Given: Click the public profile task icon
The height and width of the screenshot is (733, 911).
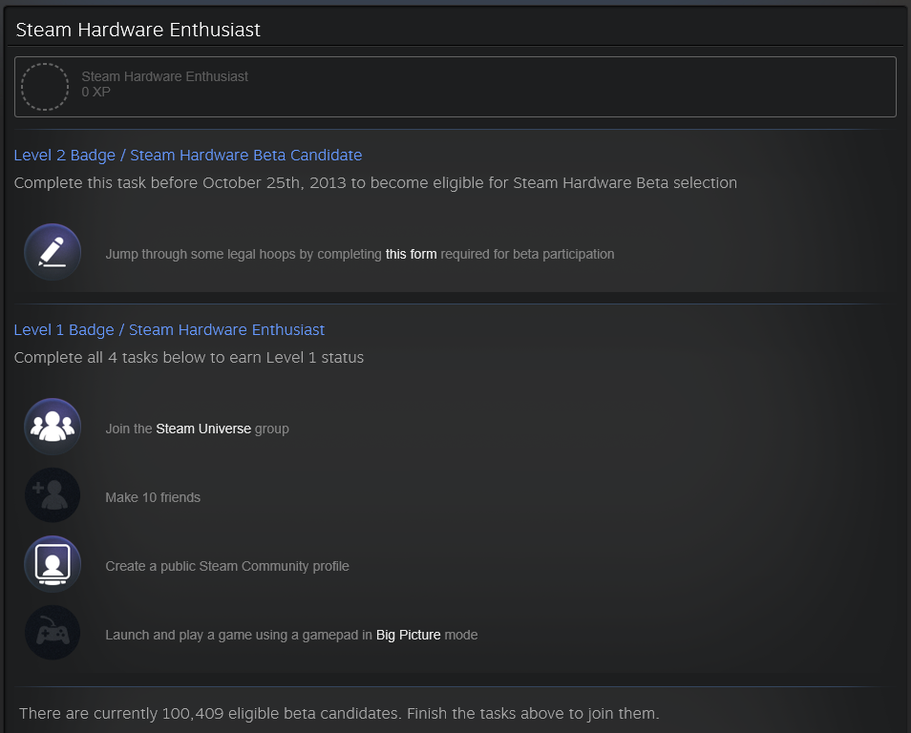Looking at the screenshot, I should click(x=53, y=564).
